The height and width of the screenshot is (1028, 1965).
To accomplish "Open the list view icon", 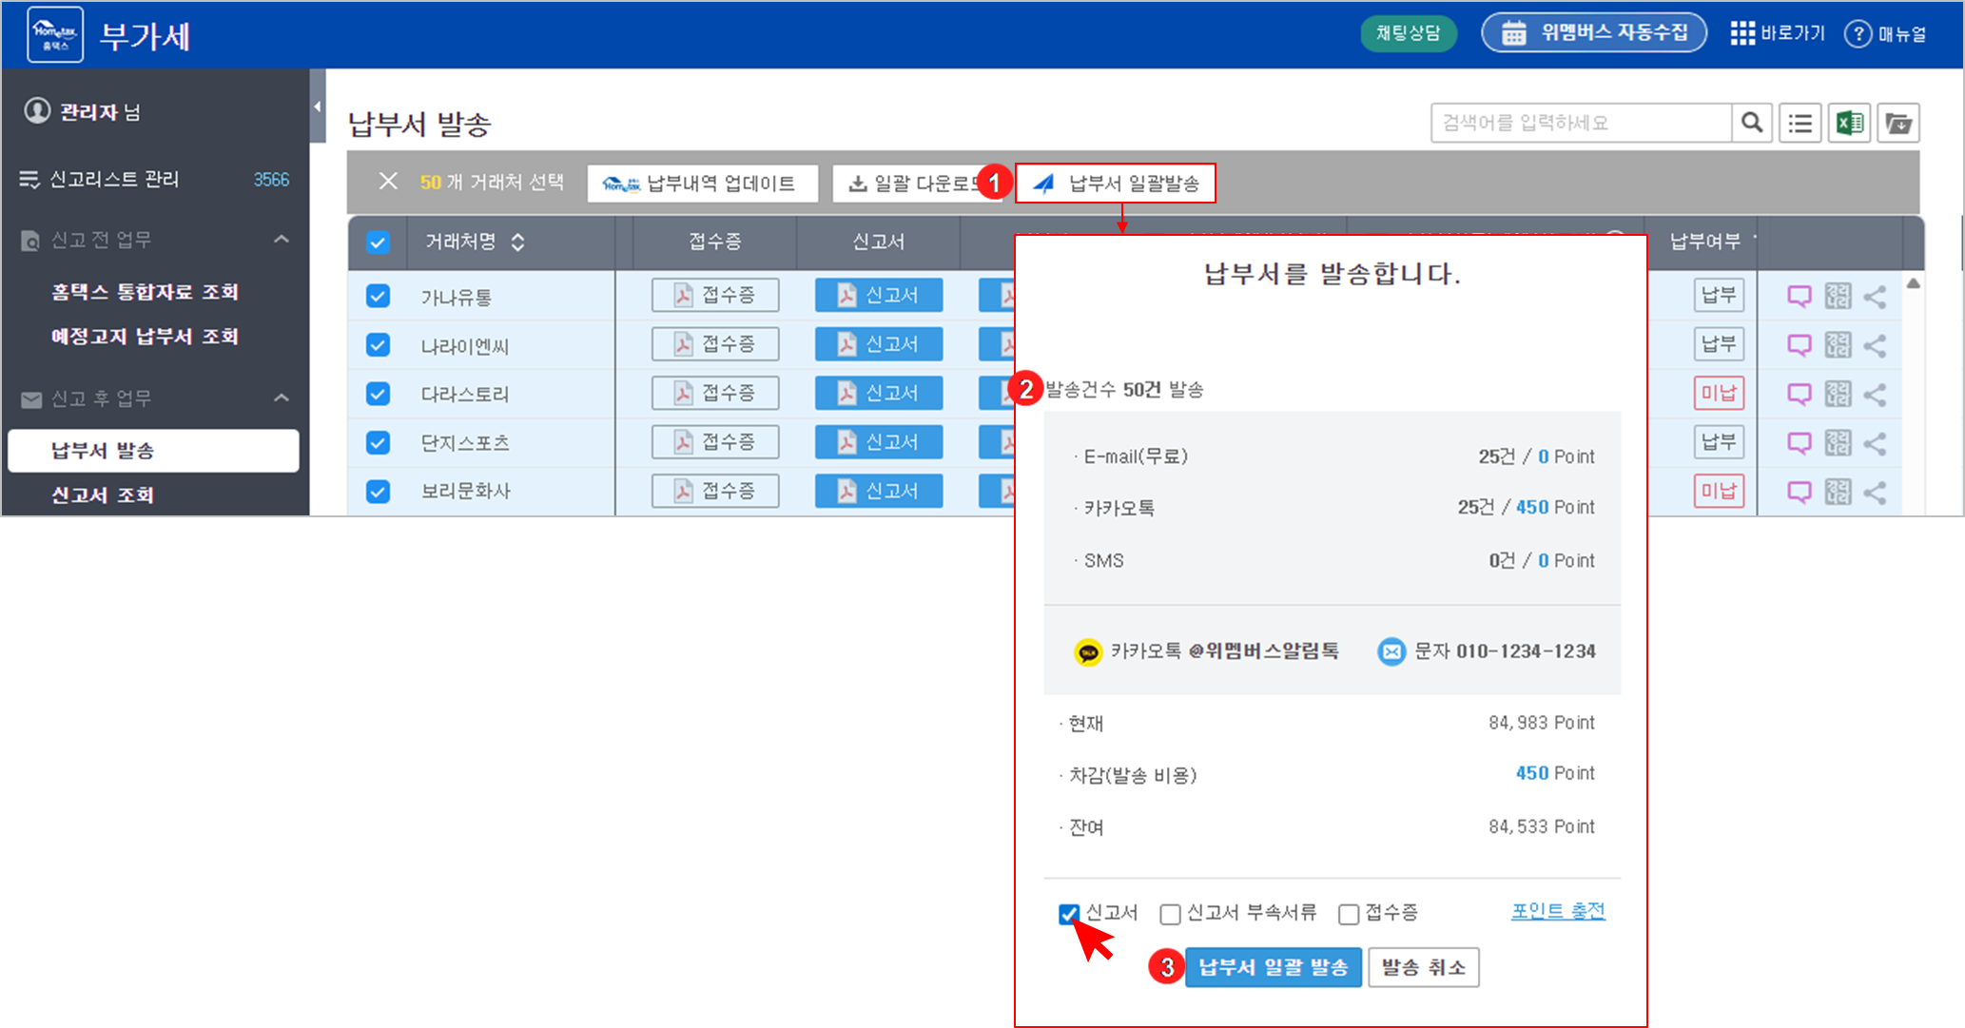I will pos(1800,123).
